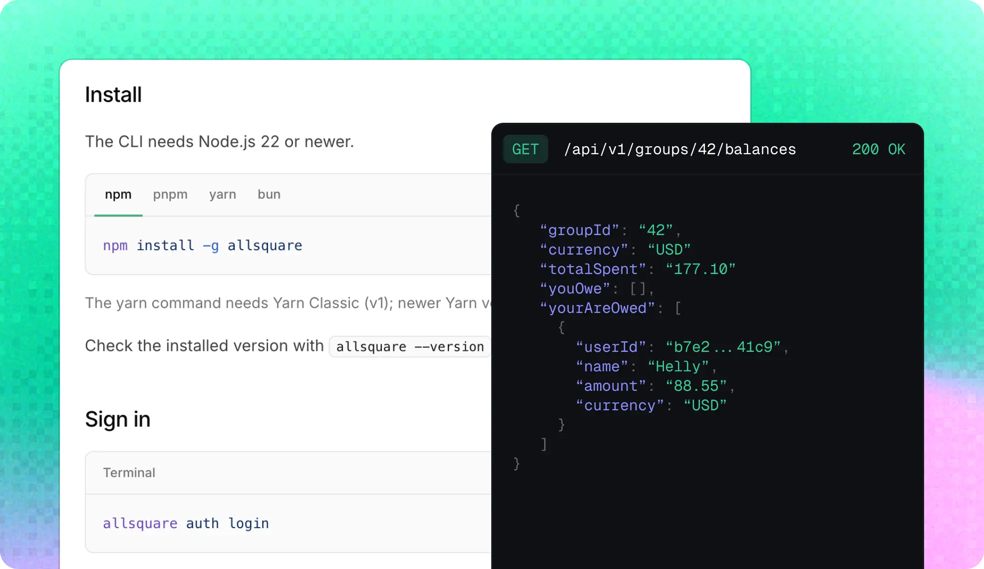Screen dimensions: 984x569
Task: Click the Sign in heading
Action: pyautogui.click(x=118, y=419)
